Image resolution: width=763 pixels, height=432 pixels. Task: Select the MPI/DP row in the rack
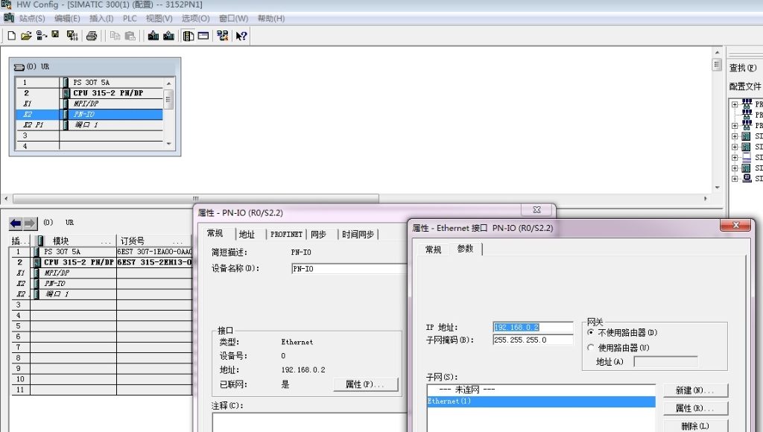(89, 104)
